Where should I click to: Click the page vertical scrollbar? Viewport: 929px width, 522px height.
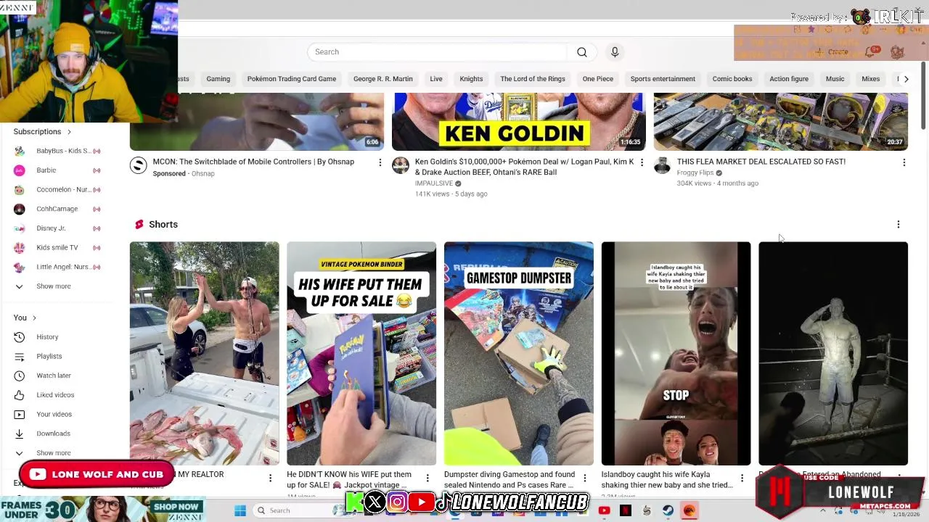923,96
